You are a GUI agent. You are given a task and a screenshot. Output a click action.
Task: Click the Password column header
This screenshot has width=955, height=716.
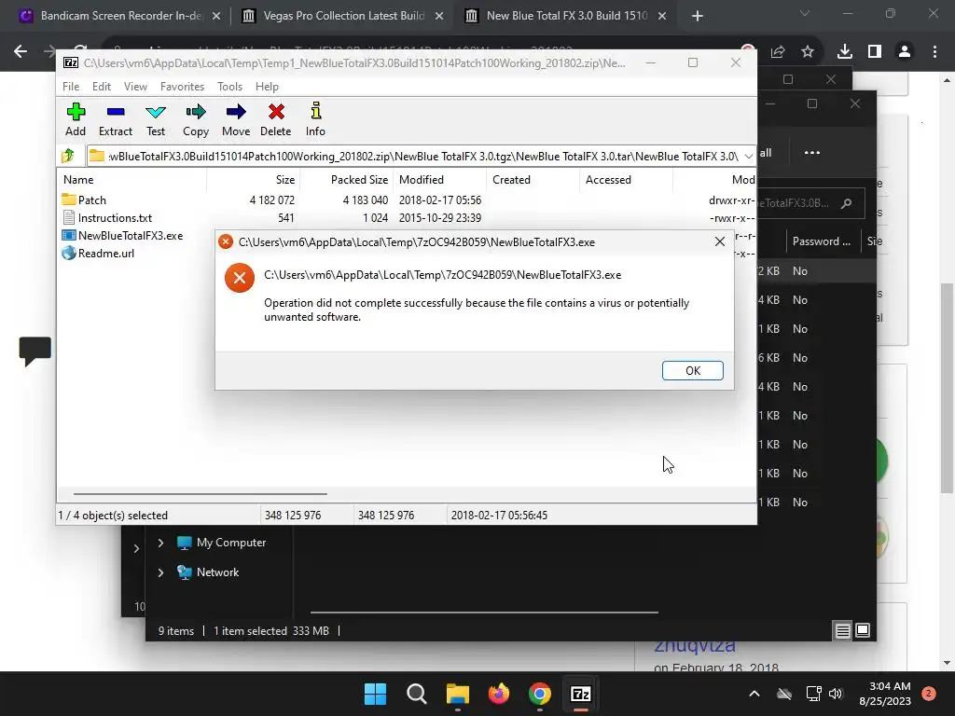coord(822,241)
